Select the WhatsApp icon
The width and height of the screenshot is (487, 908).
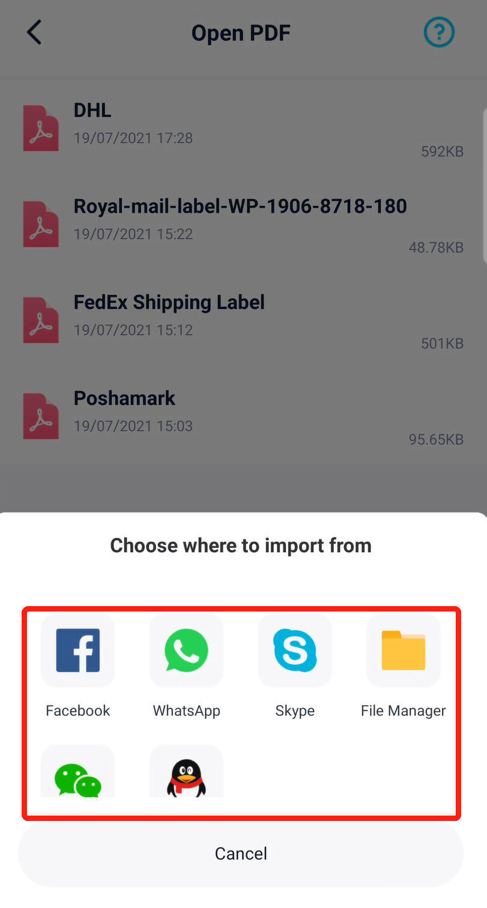click(x=186, y=650)
